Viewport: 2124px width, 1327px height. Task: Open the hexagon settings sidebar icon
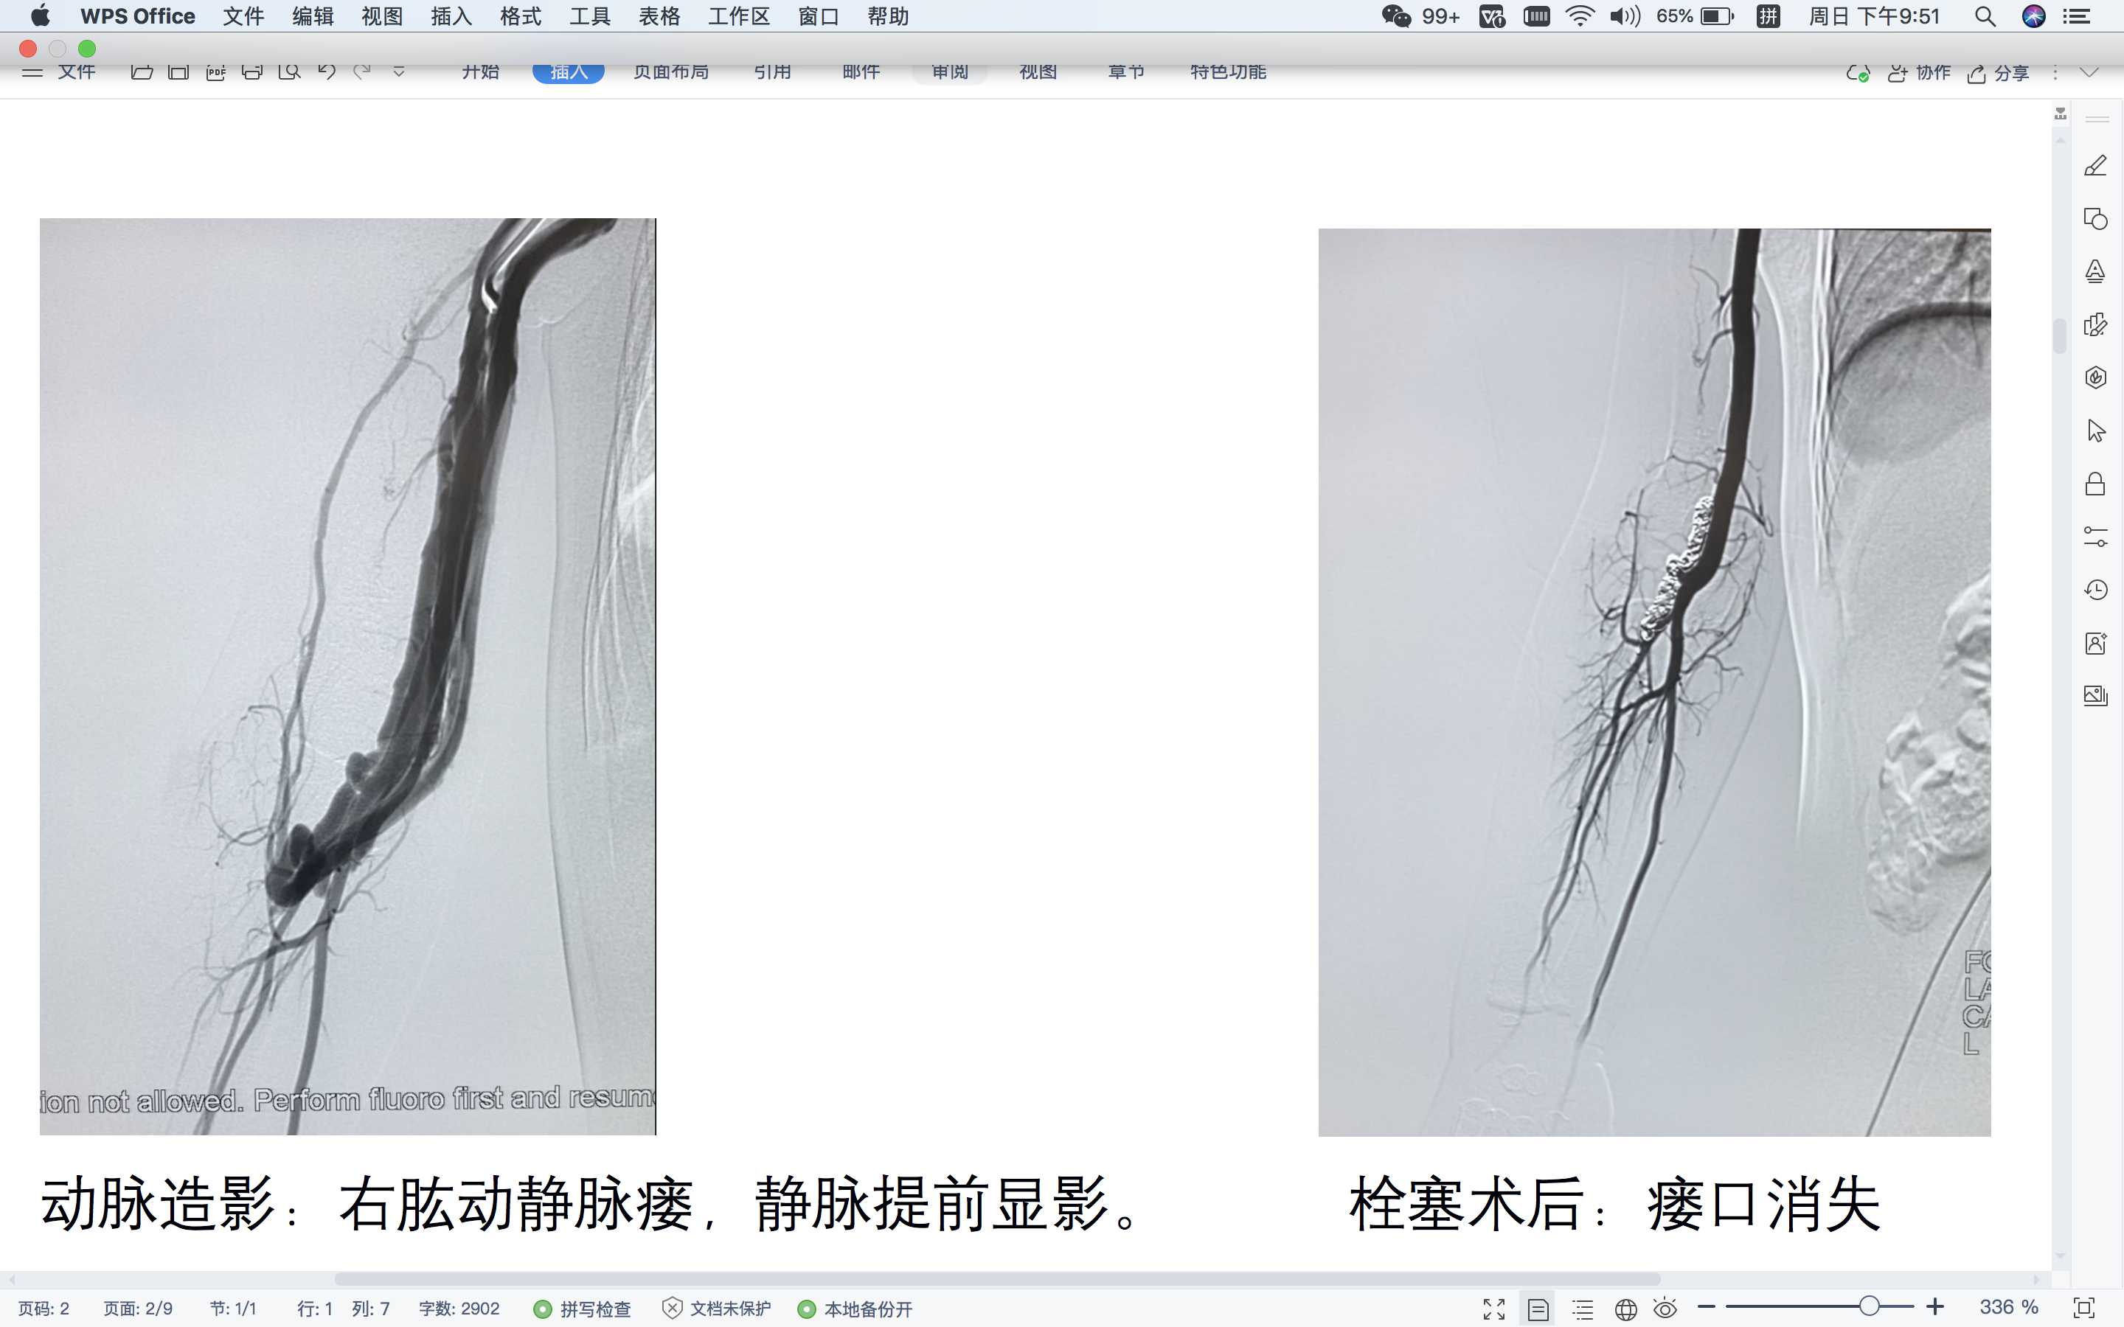click(2095, 377)
